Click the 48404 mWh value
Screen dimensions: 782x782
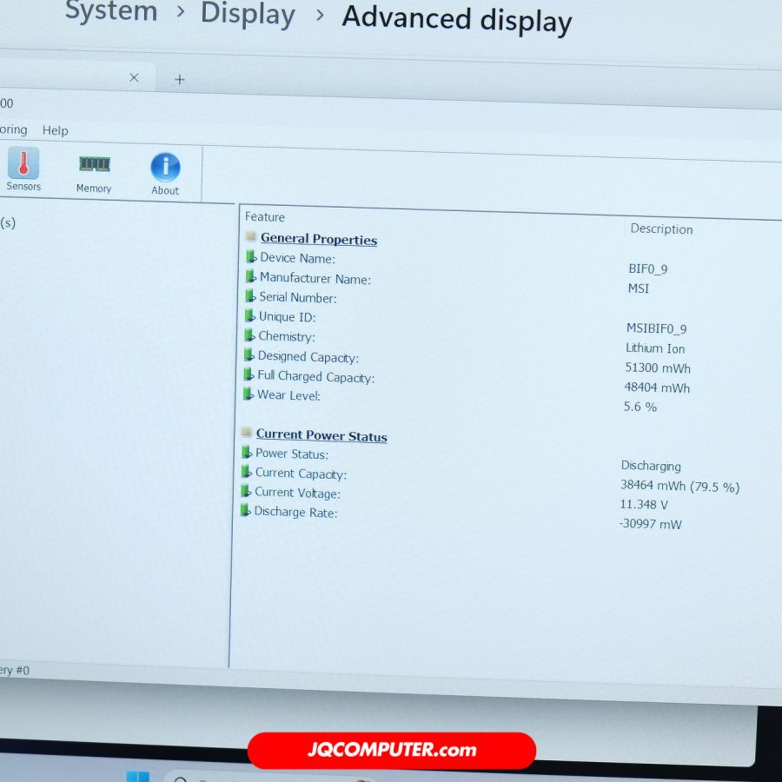click(x=657, y=387)
